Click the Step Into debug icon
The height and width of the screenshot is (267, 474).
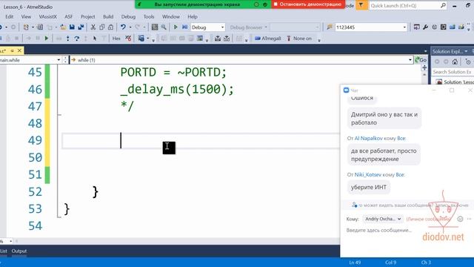point(67,39)
